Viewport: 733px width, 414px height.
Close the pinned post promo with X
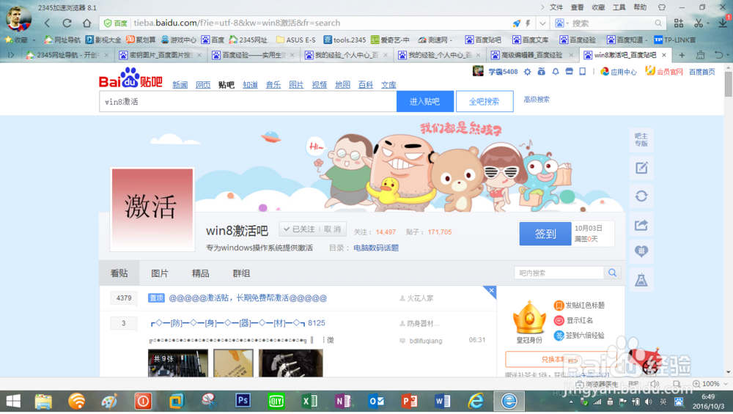[491, 291]
